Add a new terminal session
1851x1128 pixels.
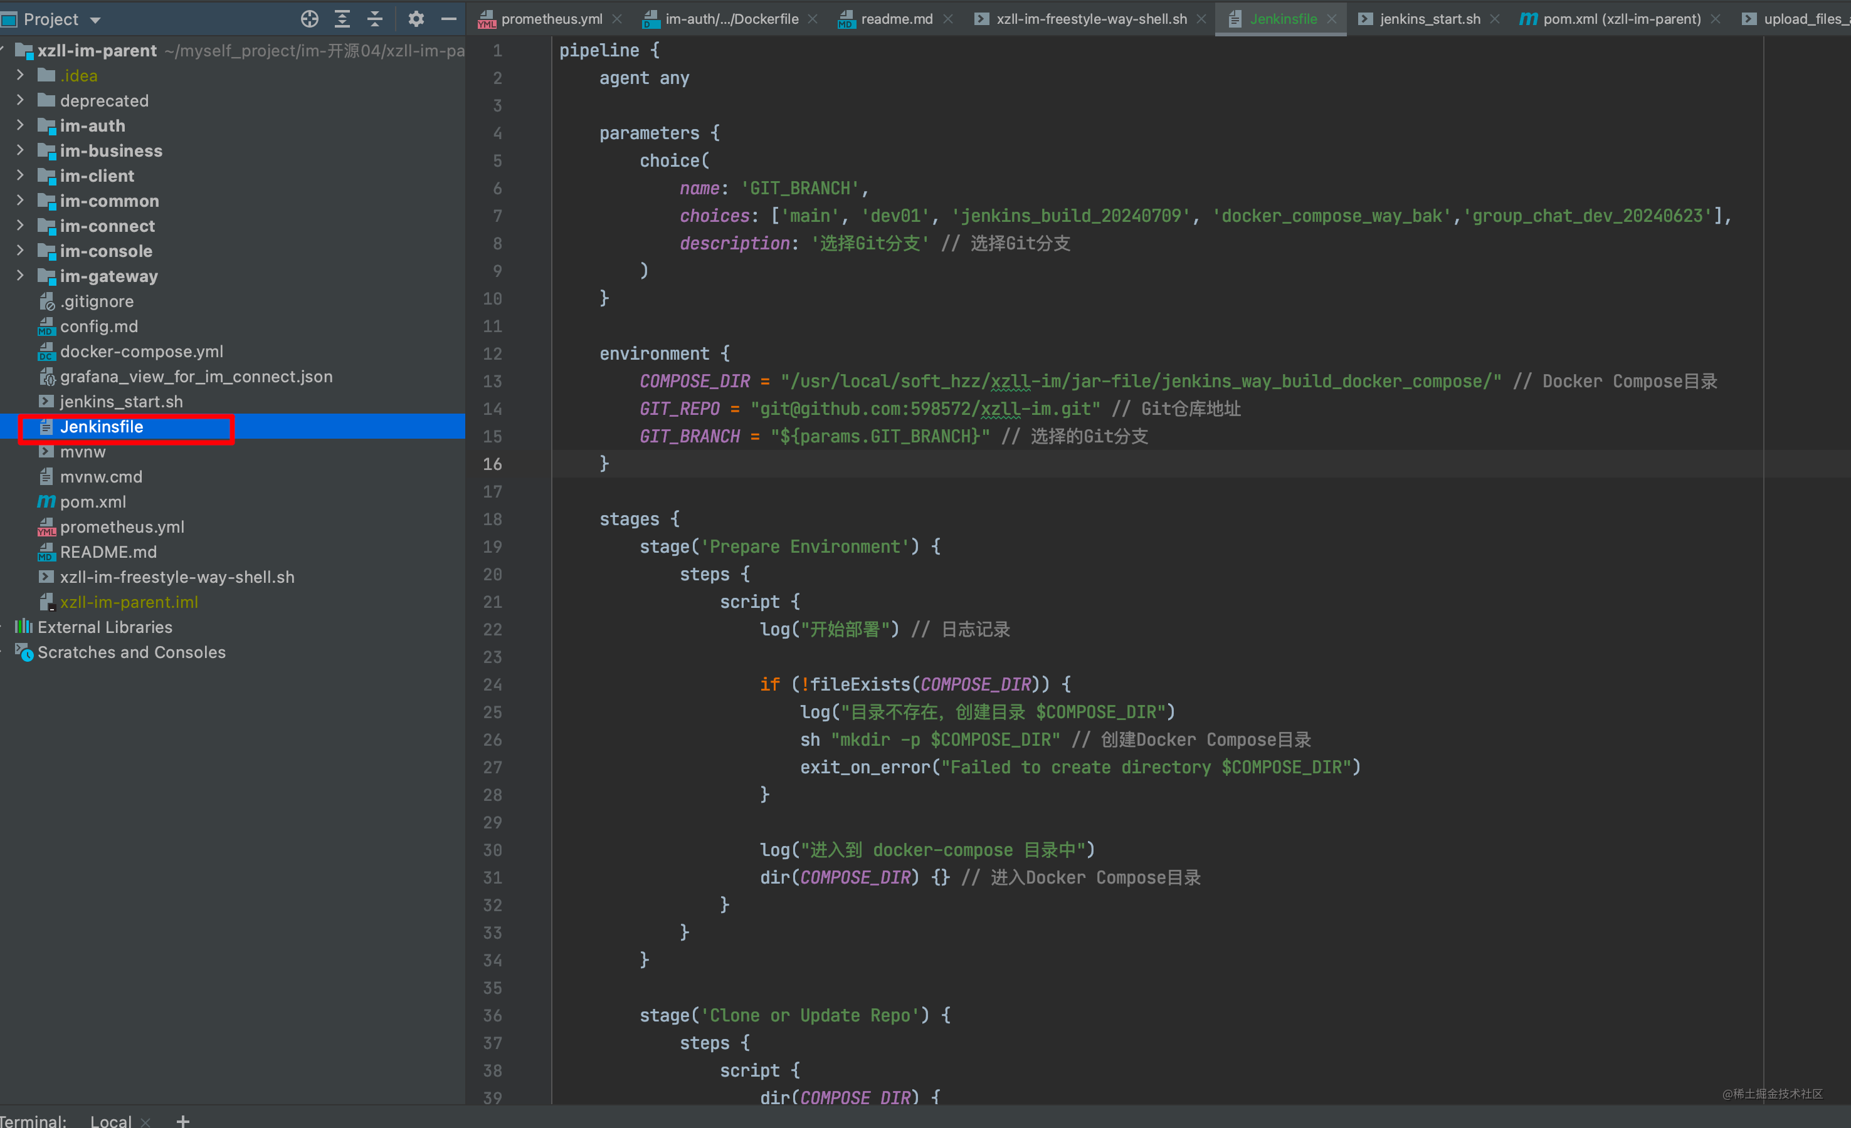coord(182,1120)
